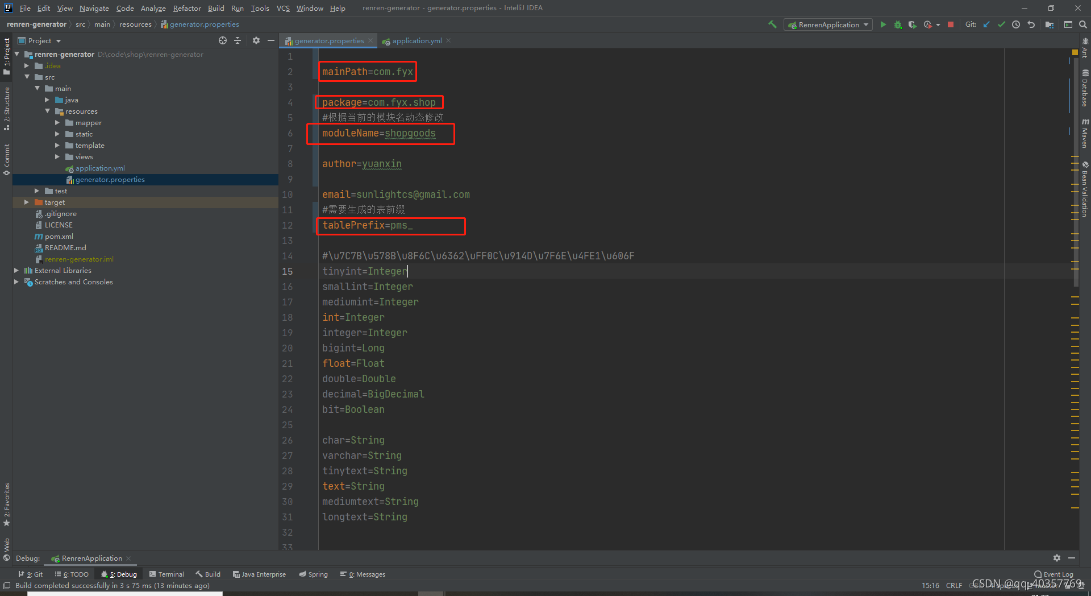
Task: Stop the running application red square
Action: [951, 24]
